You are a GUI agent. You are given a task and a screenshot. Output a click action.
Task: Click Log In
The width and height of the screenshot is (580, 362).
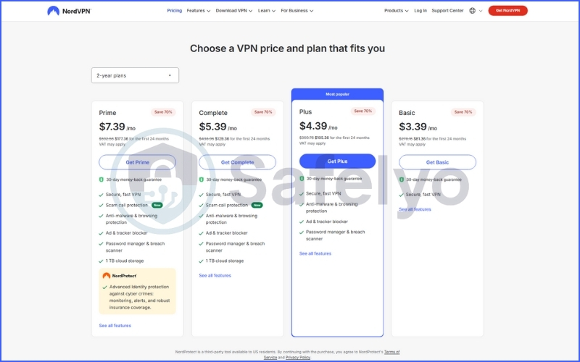pyautogui.click(x=420, y=11)
